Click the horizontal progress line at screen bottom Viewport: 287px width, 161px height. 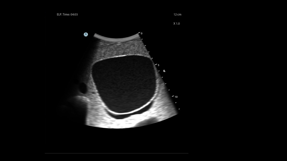click(116, 153)
